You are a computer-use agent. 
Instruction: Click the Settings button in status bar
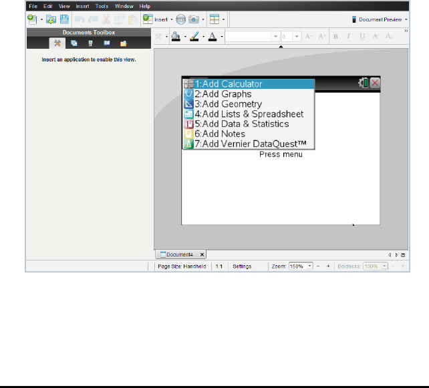click(242, 266)
